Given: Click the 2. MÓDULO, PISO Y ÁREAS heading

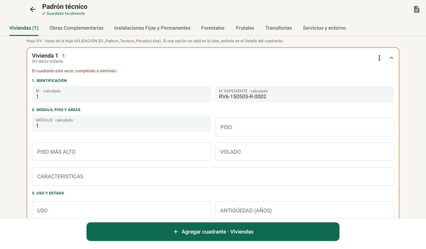Looking at the screenshot, I should (56, 110).
